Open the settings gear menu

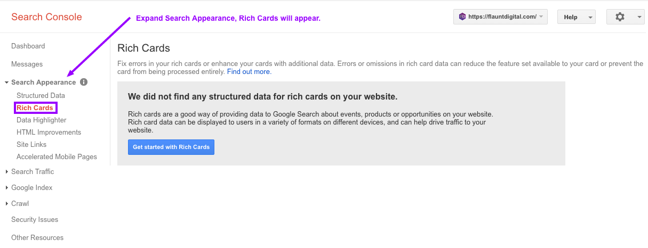click(x=625, y=17)
